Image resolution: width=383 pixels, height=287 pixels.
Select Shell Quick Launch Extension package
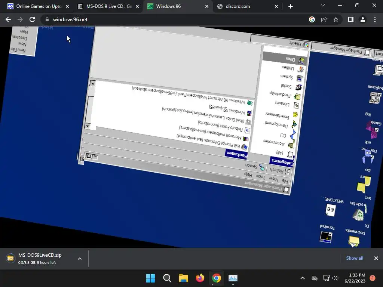pos(206,115)
